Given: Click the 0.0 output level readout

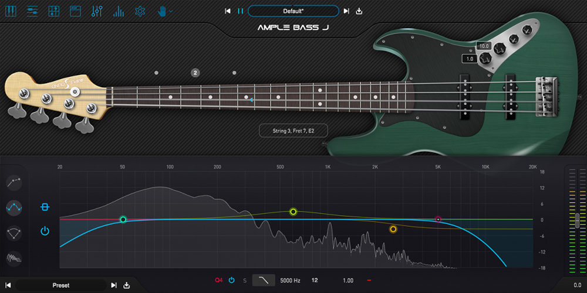Looking at the screenshot, I should click(x=577, y=285).
